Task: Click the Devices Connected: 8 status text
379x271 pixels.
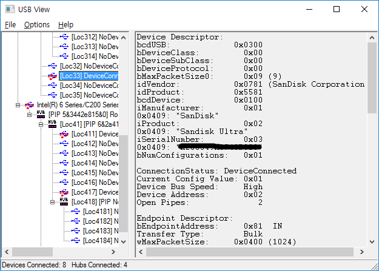Action: [x=34, y=265]
